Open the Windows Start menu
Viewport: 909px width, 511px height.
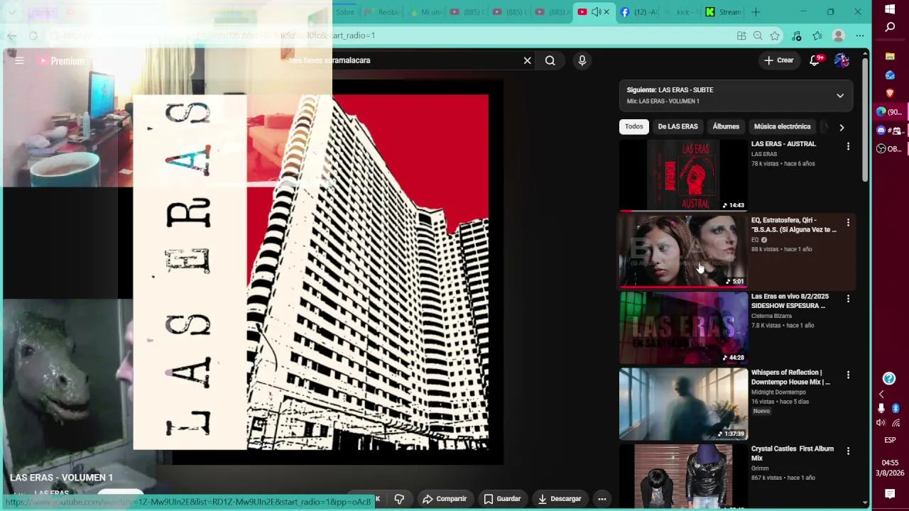click(890, 9)
